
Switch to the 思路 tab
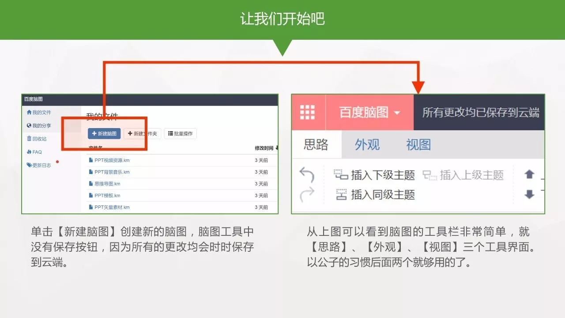[316, 145]
